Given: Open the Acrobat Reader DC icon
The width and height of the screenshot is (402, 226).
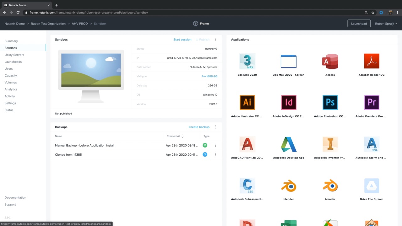Looking at the screenshot, I should 371,62.
